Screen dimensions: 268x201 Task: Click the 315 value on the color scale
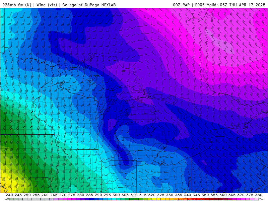pos(143,195)
